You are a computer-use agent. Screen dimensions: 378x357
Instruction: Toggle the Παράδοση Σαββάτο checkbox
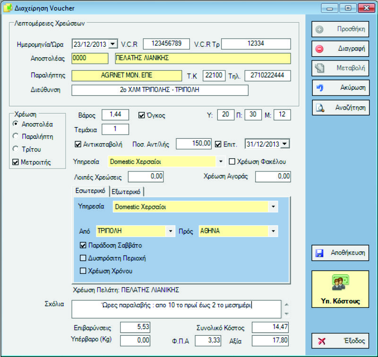coord(83,246)
